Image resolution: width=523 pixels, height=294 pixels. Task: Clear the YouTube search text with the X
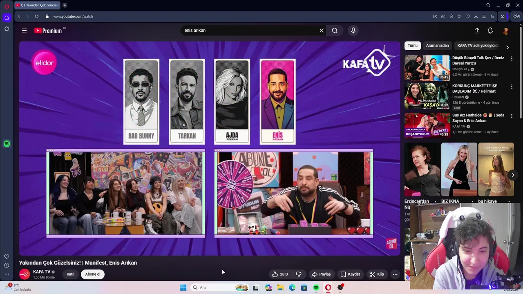point(322,31)
